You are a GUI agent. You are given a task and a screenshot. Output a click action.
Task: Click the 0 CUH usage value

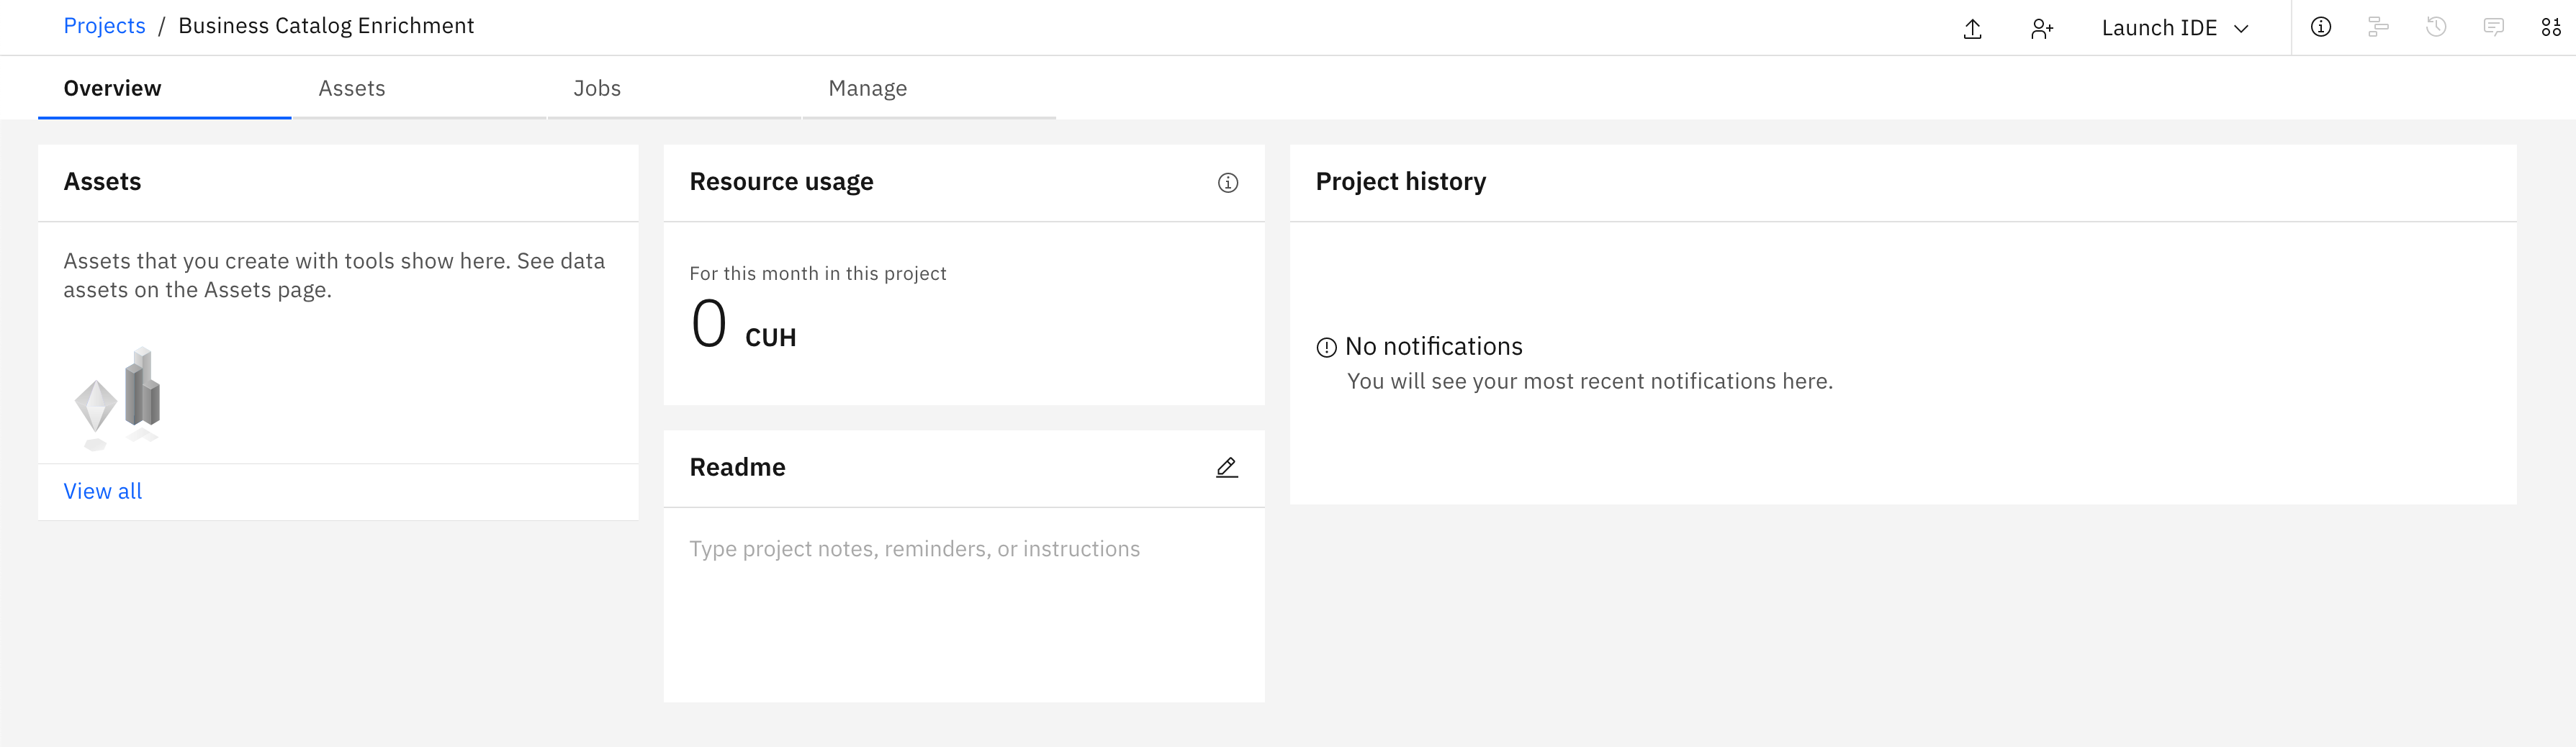742,325
